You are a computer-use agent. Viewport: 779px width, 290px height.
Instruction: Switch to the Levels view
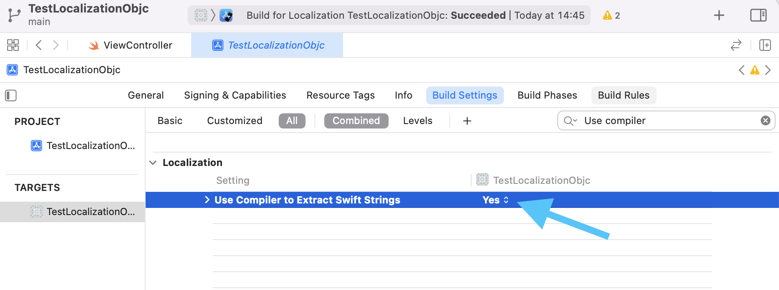[418, 121]
